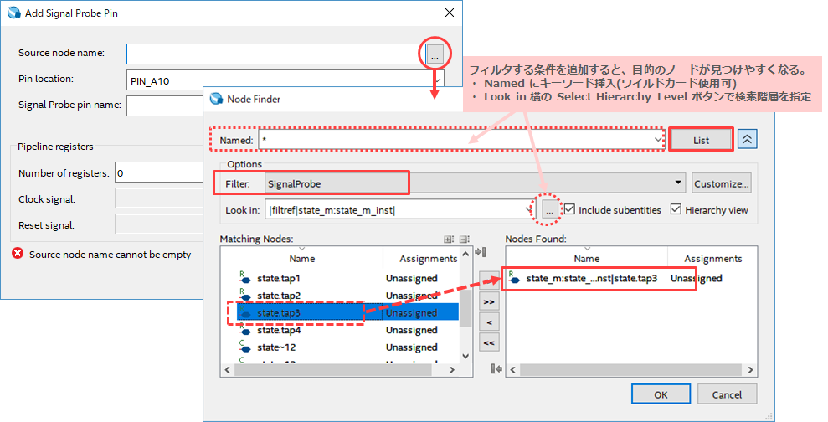Open the Named field dropdown arrow
The height and width of the screenshot is (422, 828).
tap(657, 140)
